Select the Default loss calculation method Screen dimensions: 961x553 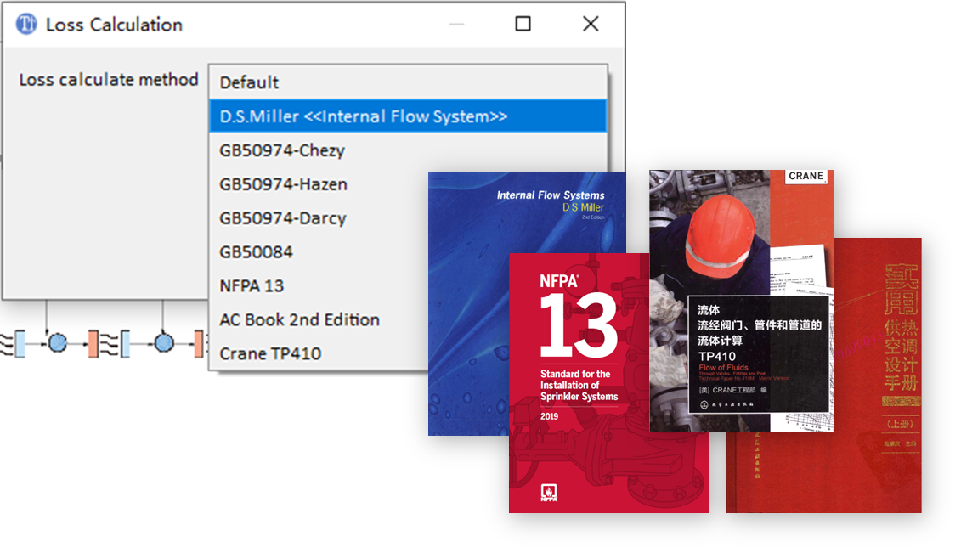[x=408, y=82]
